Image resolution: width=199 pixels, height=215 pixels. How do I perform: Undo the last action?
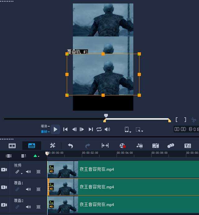[x=71, y=146]
